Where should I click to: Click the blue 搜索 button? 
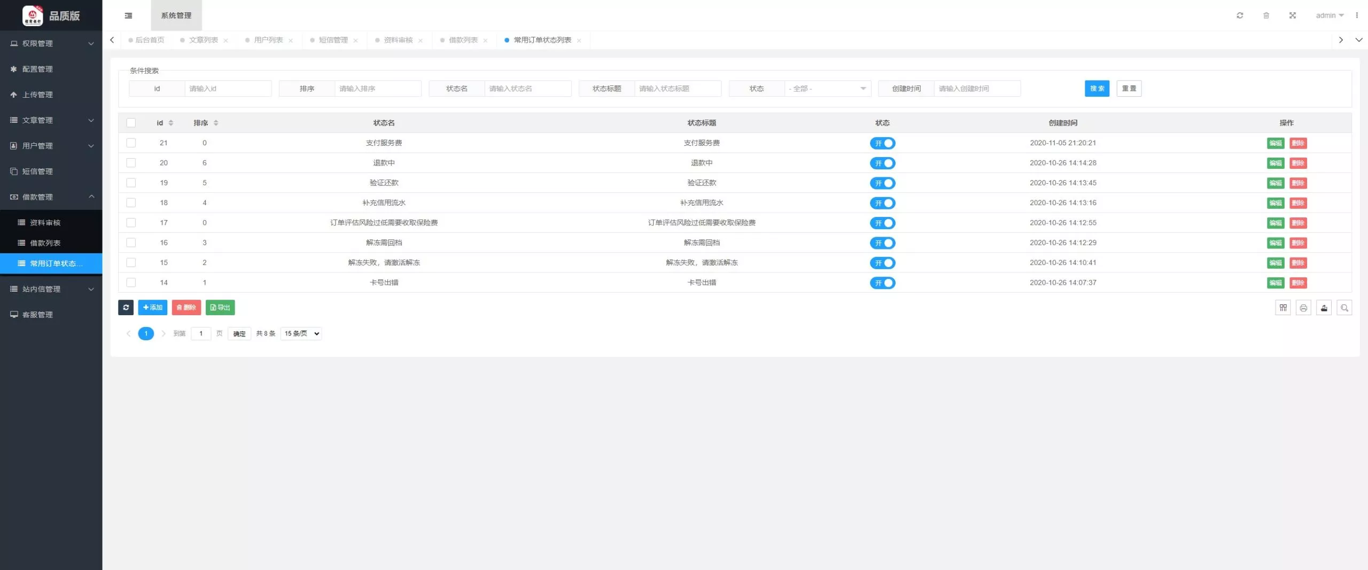pyautogui.click(x=1097, y=89)
